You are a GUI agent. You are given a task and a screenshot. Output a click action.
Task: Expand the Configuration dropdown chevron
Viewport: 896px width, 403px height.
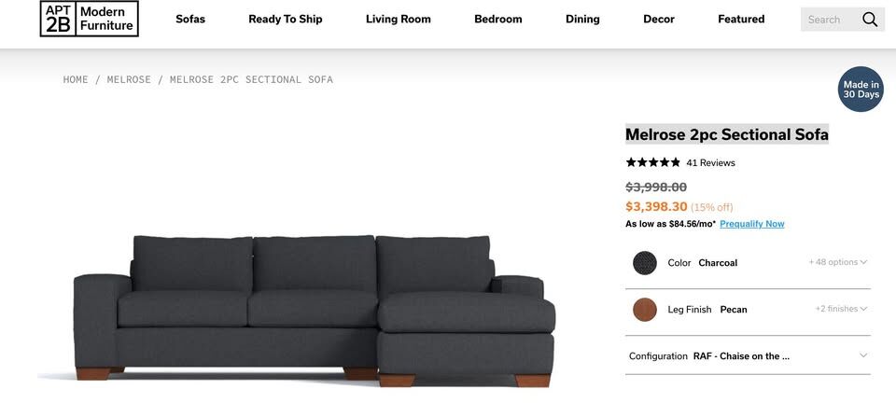pos(863,355)
